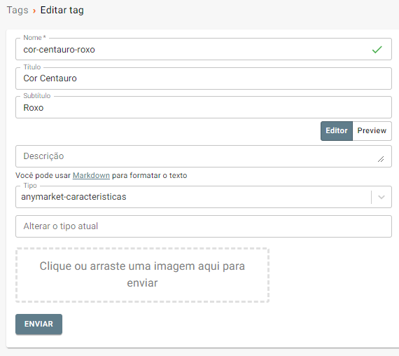Image resolution: width=399 pixels, height=356 pixels.
Task: Select the Subtítulo field showing Roxo
Action: pyautogui.click(x=203, y=107)
